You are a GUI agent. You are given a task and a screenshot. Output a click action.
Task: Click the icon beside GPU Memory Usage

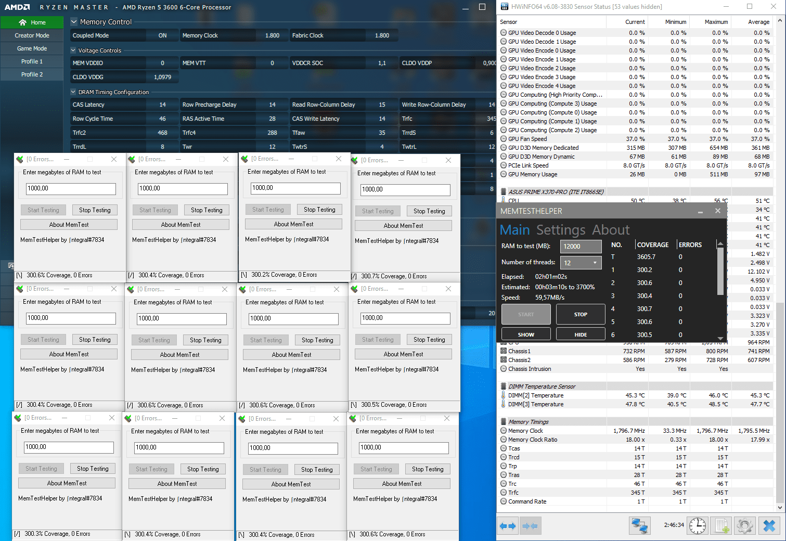504,174
